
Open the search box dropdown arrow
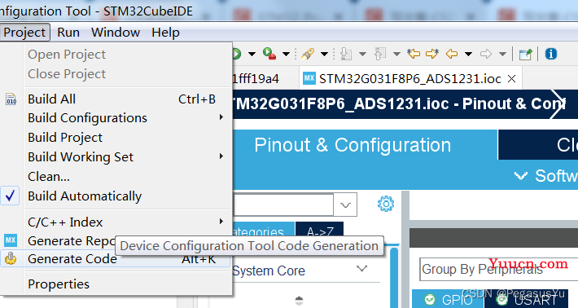click(345, 205)
